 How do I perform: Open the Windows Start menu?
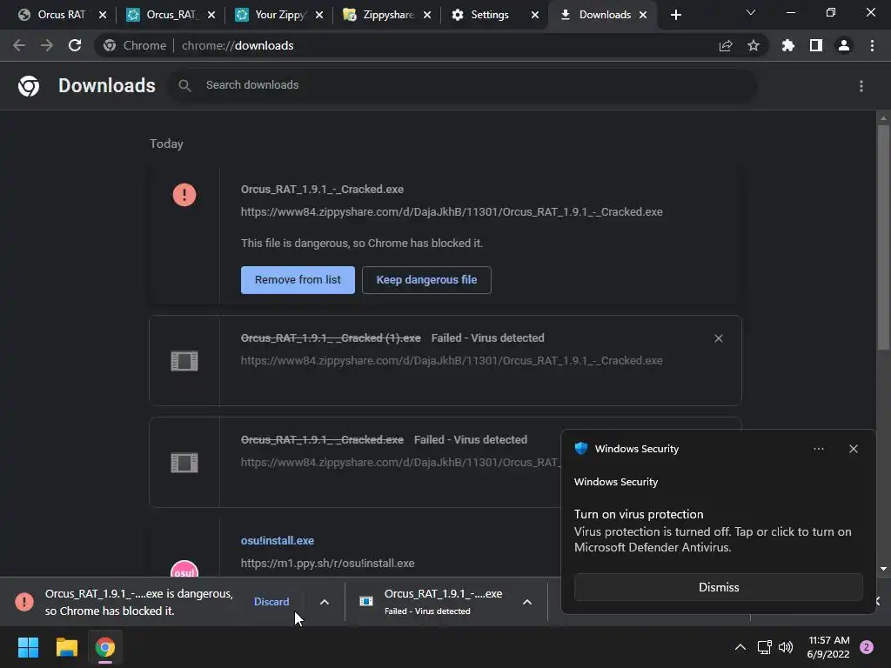point(29,647)
